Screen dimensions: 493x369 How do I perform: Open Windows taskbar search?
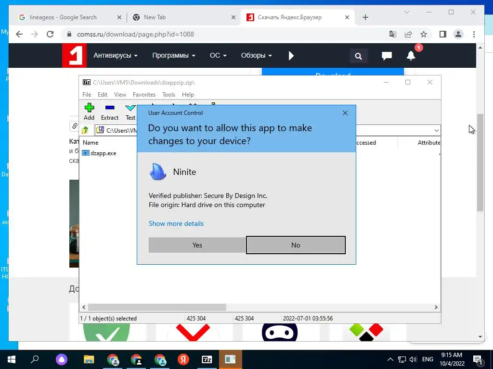[x=35, y=359]
